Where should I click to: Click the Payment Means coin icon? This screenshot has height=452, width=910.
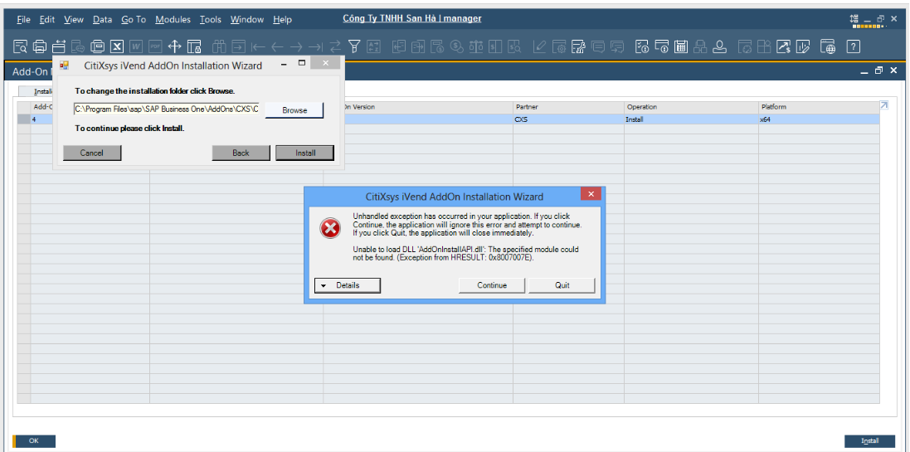point(457,46)
